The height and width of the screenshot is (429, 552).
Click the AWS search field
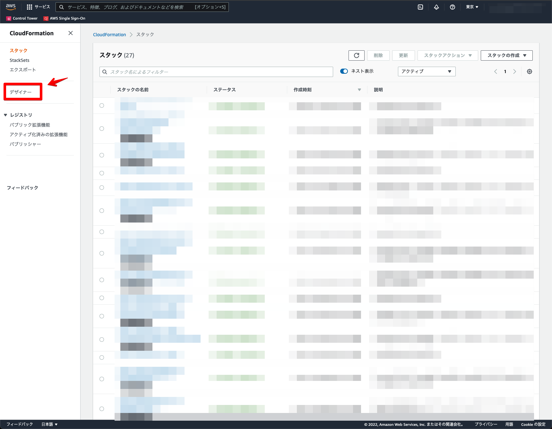click(x=142, y=7)
